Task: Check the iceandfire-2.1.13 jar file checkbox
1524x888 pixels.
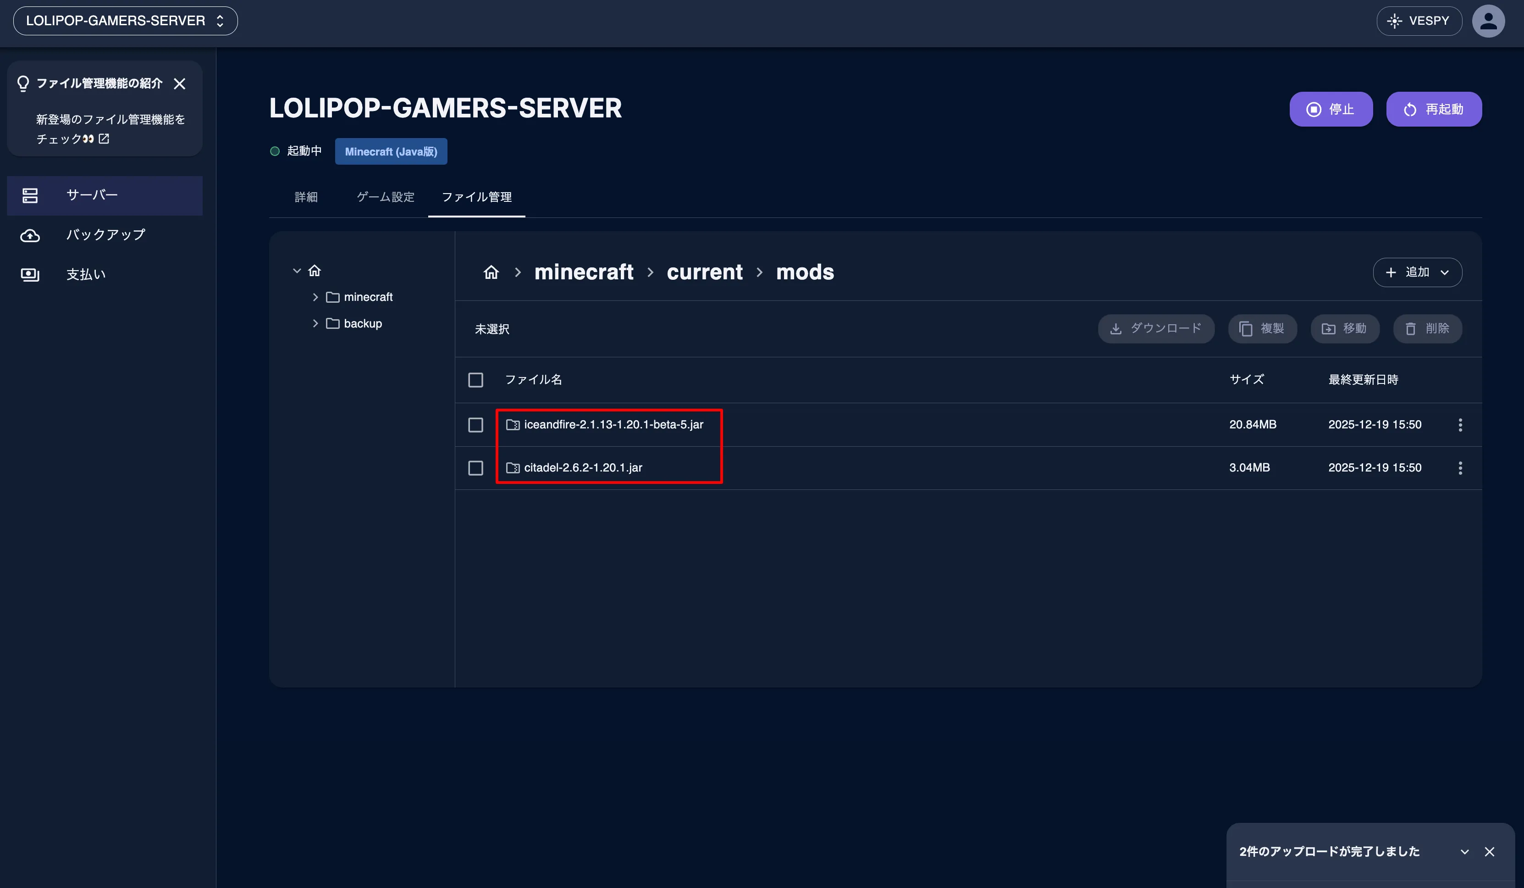Action: coord(475,425)
